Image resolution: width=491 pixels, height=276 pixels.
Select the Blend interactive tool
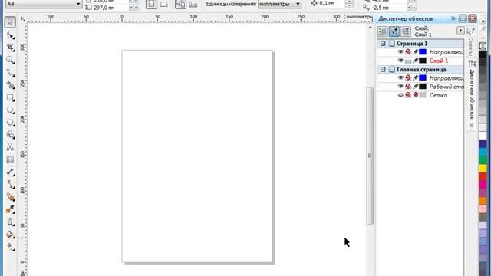click(10, 197)
